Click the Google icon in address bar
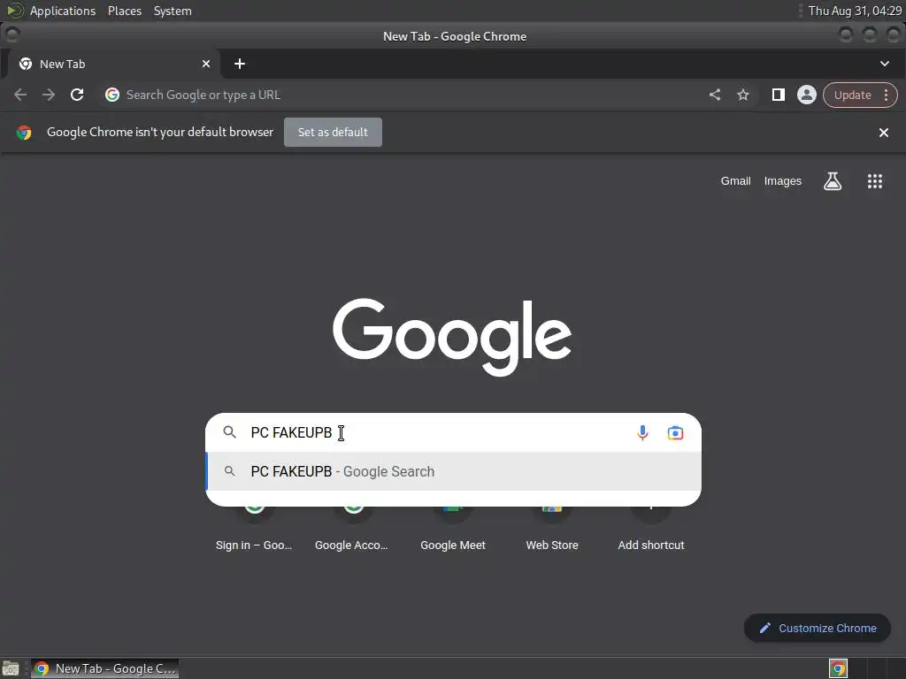This screenshot has height=679, width=906. [x=112, y=95]
